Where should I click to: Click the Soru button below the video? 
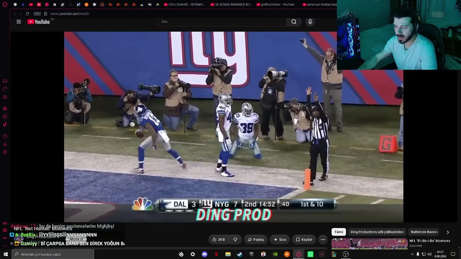click(x=280, y=240)
